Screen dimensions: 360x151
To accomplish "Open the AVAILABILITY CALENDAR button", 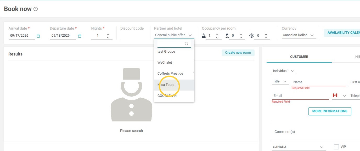I will pyautogui.click(x=342, y=33).
